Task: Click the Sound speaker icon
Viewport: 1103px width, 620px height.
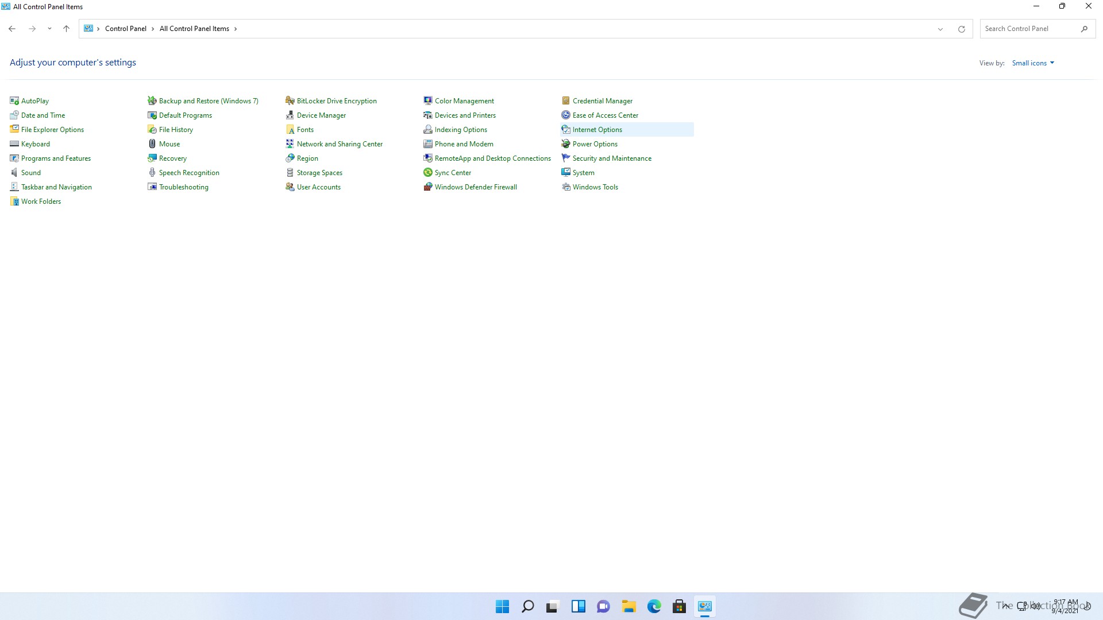Action: 14,172
